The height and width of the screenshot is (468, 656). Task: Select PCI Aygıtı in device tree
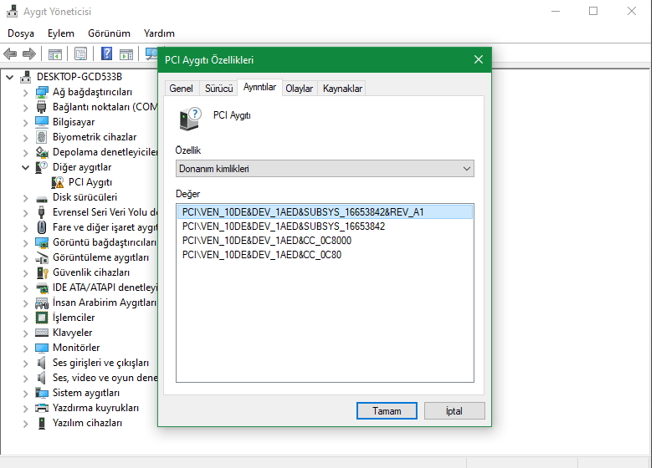pyautogui.click(x=90, y=182)
